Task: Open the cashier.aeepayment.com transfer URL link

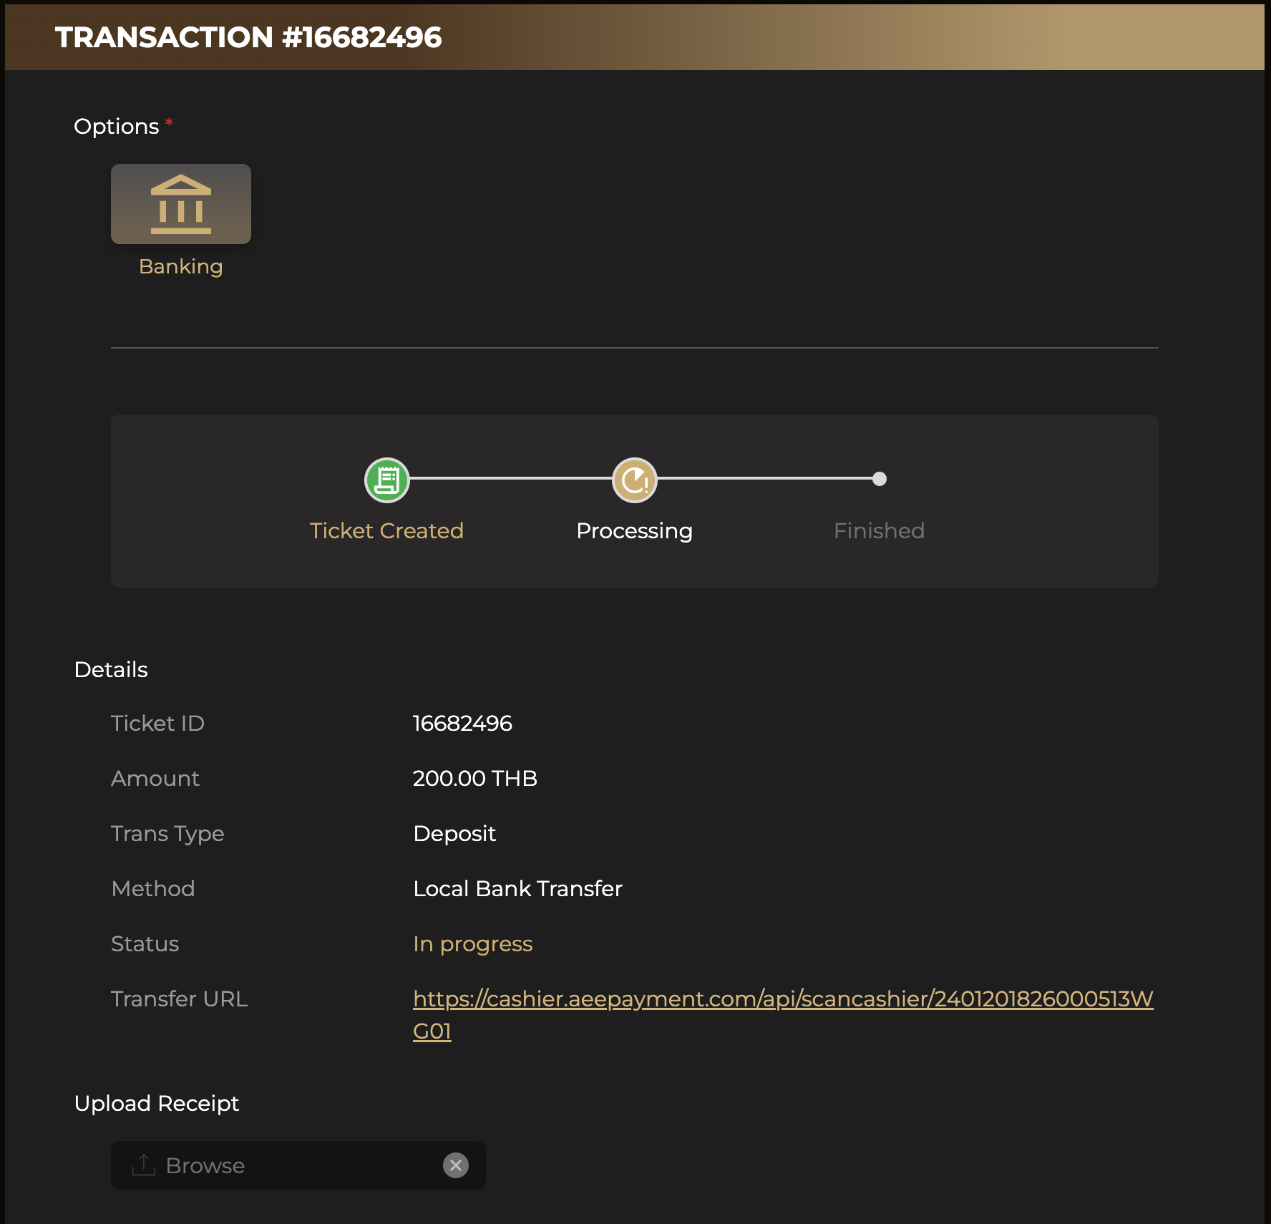Action: 782,999
